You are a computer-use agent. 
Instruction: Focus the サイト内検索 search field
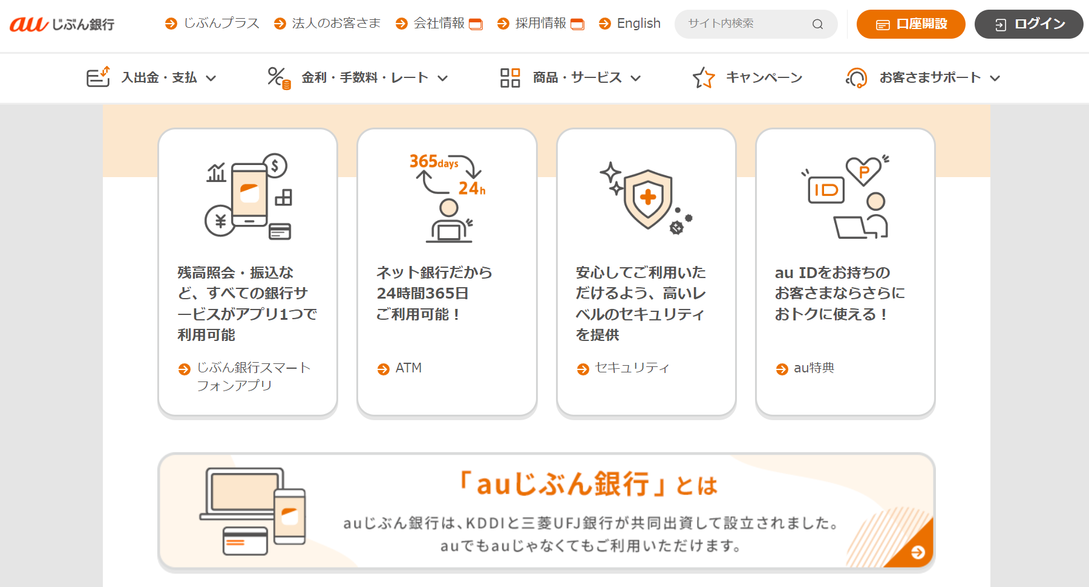click(x=744, y=24)
